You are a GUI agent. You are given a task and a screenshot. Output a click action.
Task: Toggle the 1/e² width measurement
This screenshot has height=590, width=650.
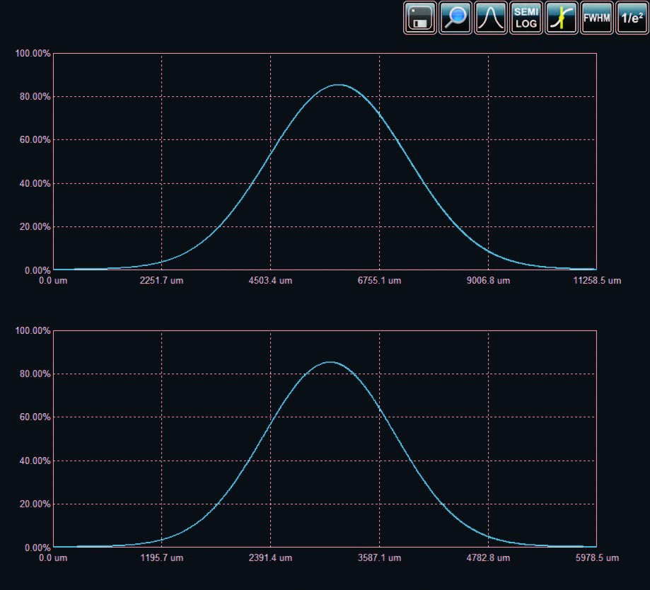pyautogui.click(x=632, y=18)
